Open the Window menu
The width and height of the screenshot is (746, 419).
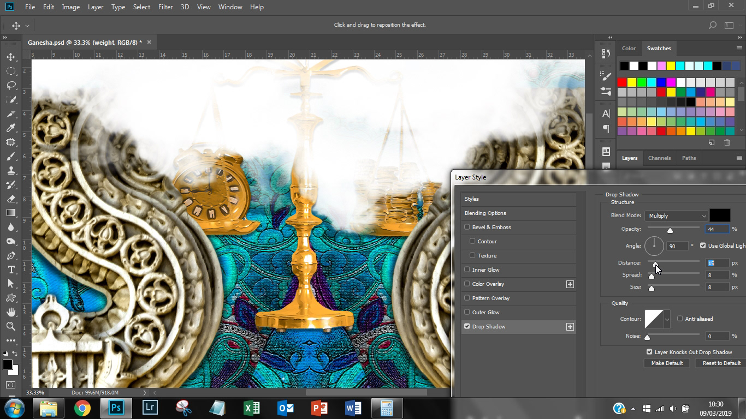(230, 7)
